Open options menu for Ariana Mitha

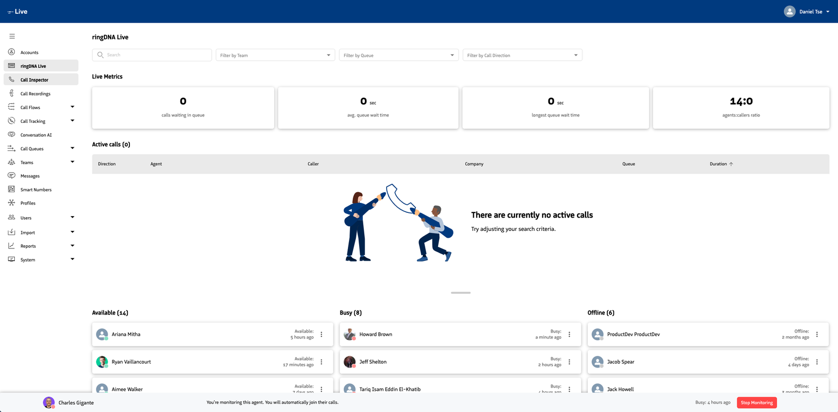click(x=321, y=335)
